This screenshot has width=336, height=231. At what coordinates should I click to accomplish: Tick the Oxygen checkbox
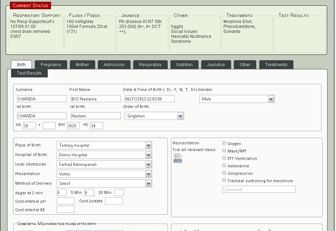[224, 143]
